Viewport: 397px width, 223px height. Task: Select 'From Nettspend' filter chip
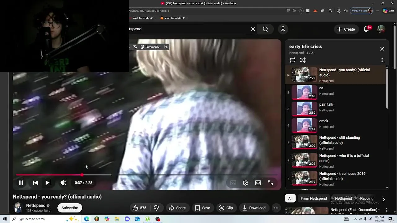pyautogui.click(x=314, y=199)
